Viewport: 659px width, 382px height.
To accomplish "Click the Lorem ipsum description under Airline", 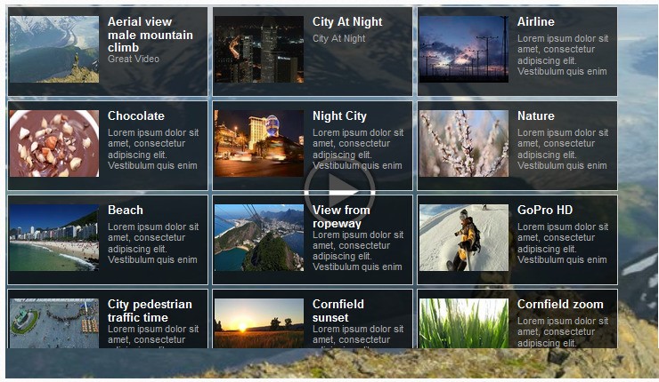I will pyautogui.click(x=562, y=55).
